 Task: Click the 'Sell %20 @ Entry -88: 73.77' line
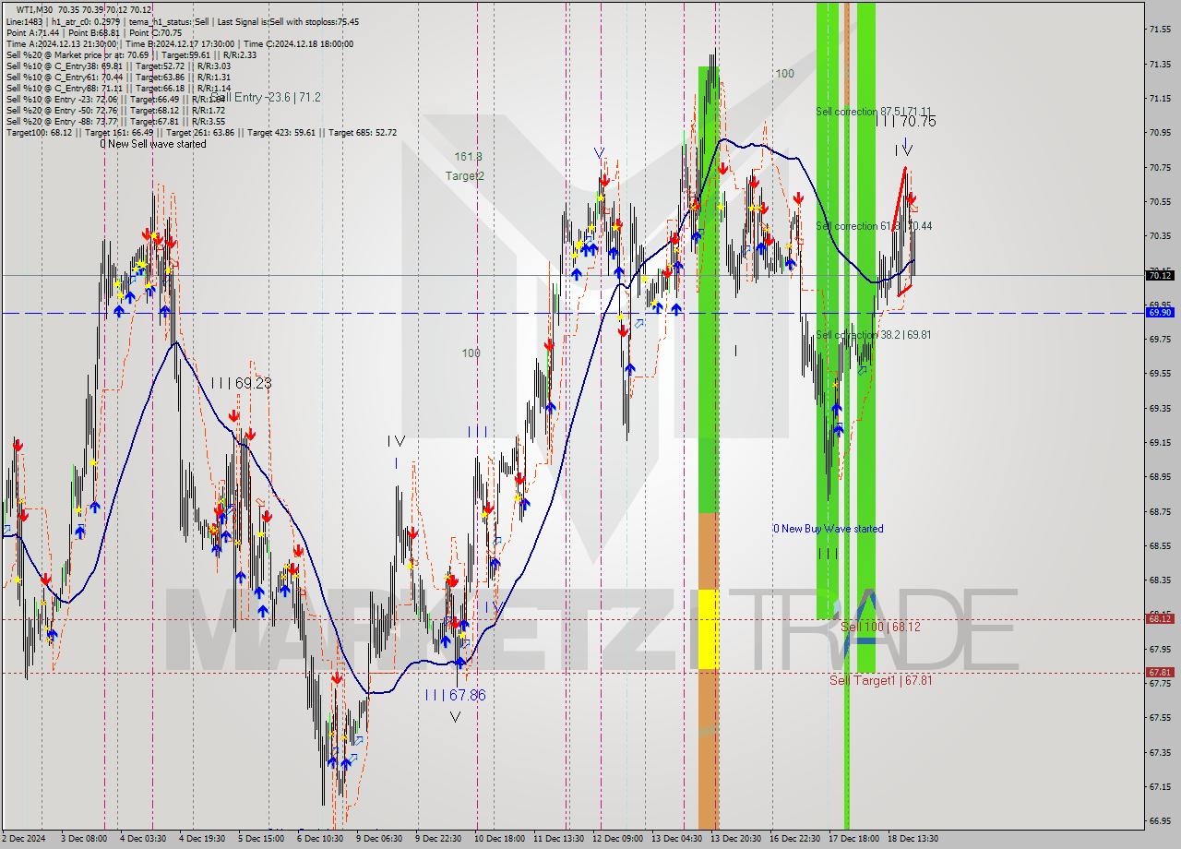click(x=115, y=121)
